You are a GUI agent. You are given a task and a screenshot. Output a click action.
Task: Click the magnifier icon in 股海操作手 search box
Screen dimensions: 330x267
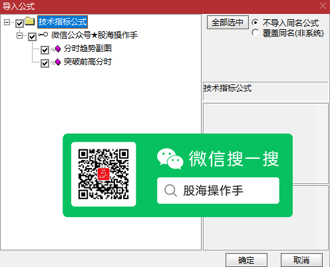click(x=170, y=191)
